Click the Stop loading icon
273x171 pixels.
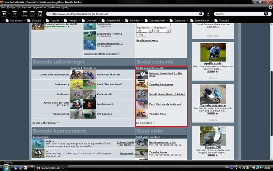(33, 14)
